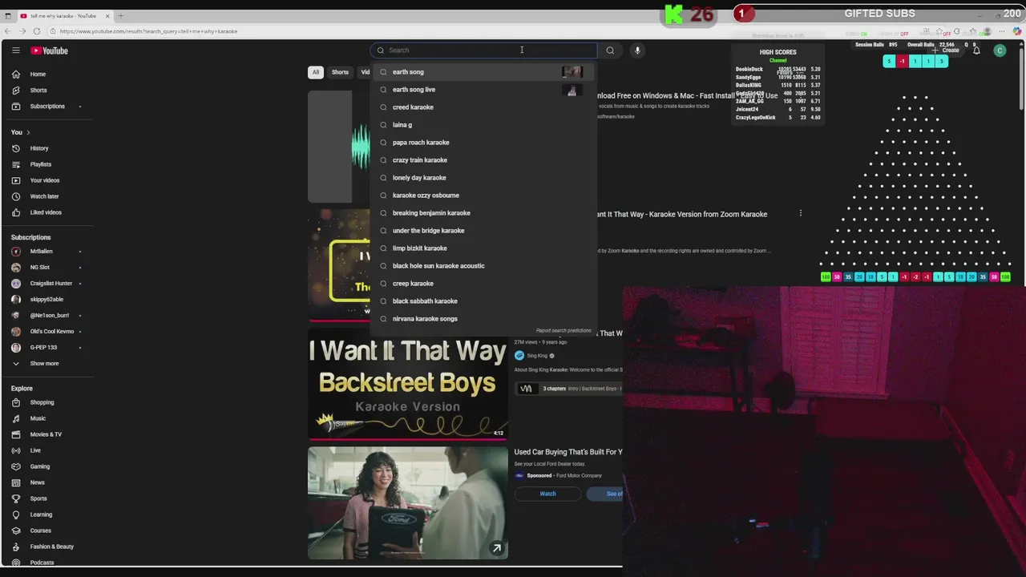Open more options for I Want It That Way video
The width and height of the screenshot is (1026, 577).
(800, 213)
